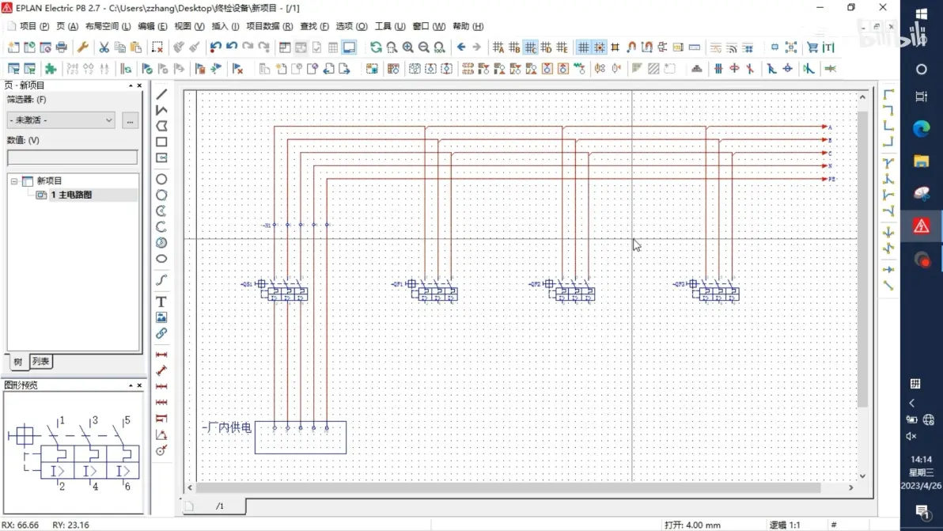This screenshot has height=531, width=943.
Task: Click the filter ellipsis button
Action: pyautogui.click(x=130, y=120)
